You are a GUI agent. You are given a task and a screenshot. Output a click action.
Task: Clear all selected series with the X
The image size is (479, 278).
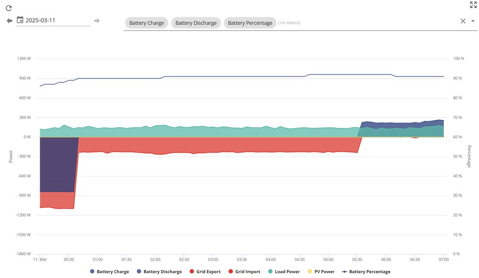point(463,21)
